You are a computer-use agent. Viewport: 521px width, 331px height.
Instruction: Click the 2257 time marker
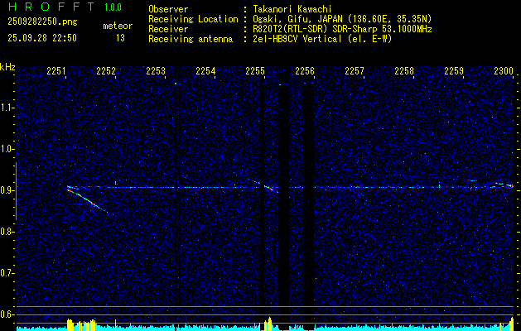click(355, 70)
